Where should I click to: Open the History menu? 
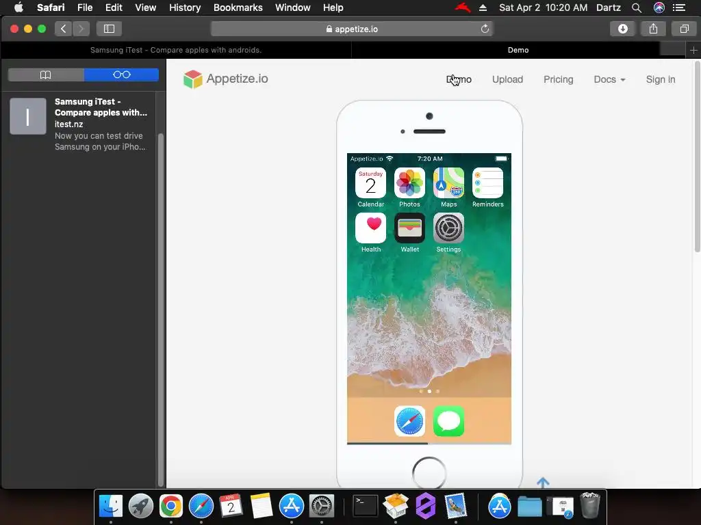click(x=185, y=8)
